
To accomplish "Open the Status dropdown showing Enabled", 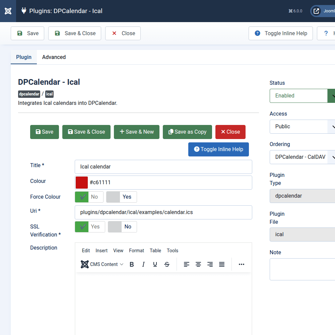I will click(x=301, y=96).
